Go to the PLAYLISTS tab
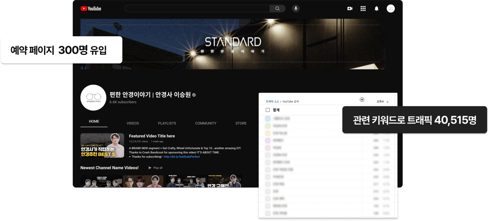 click(167, 123)
